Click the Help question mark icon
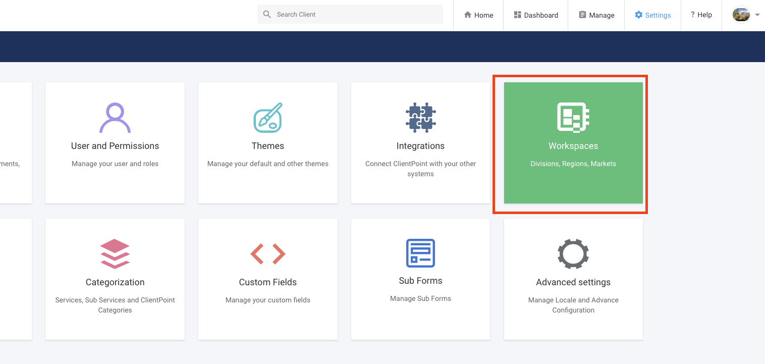This screenshot has height=364, width=765. tap(693, 15)
